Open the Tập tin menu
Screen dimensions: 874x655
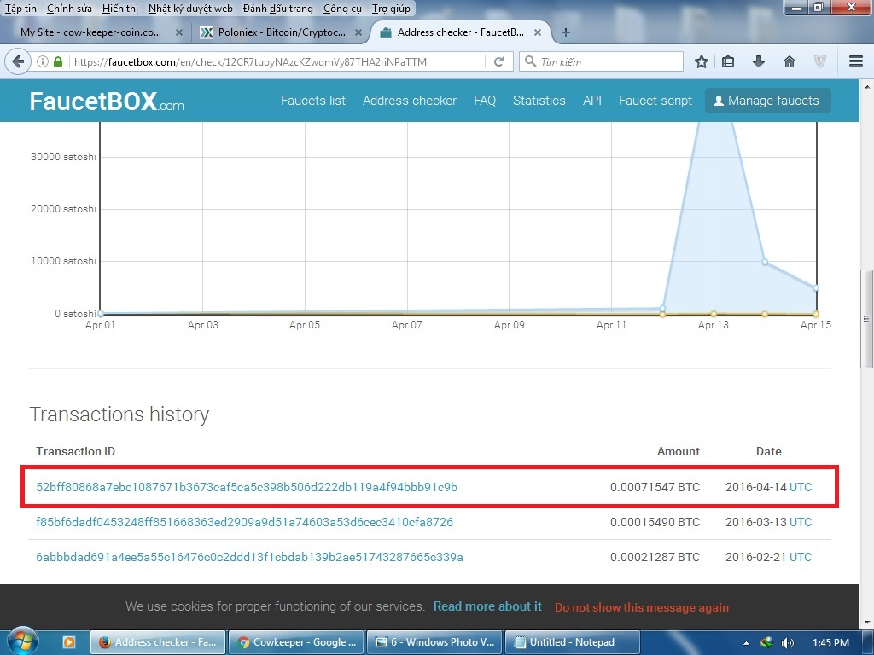coord(20,9)
